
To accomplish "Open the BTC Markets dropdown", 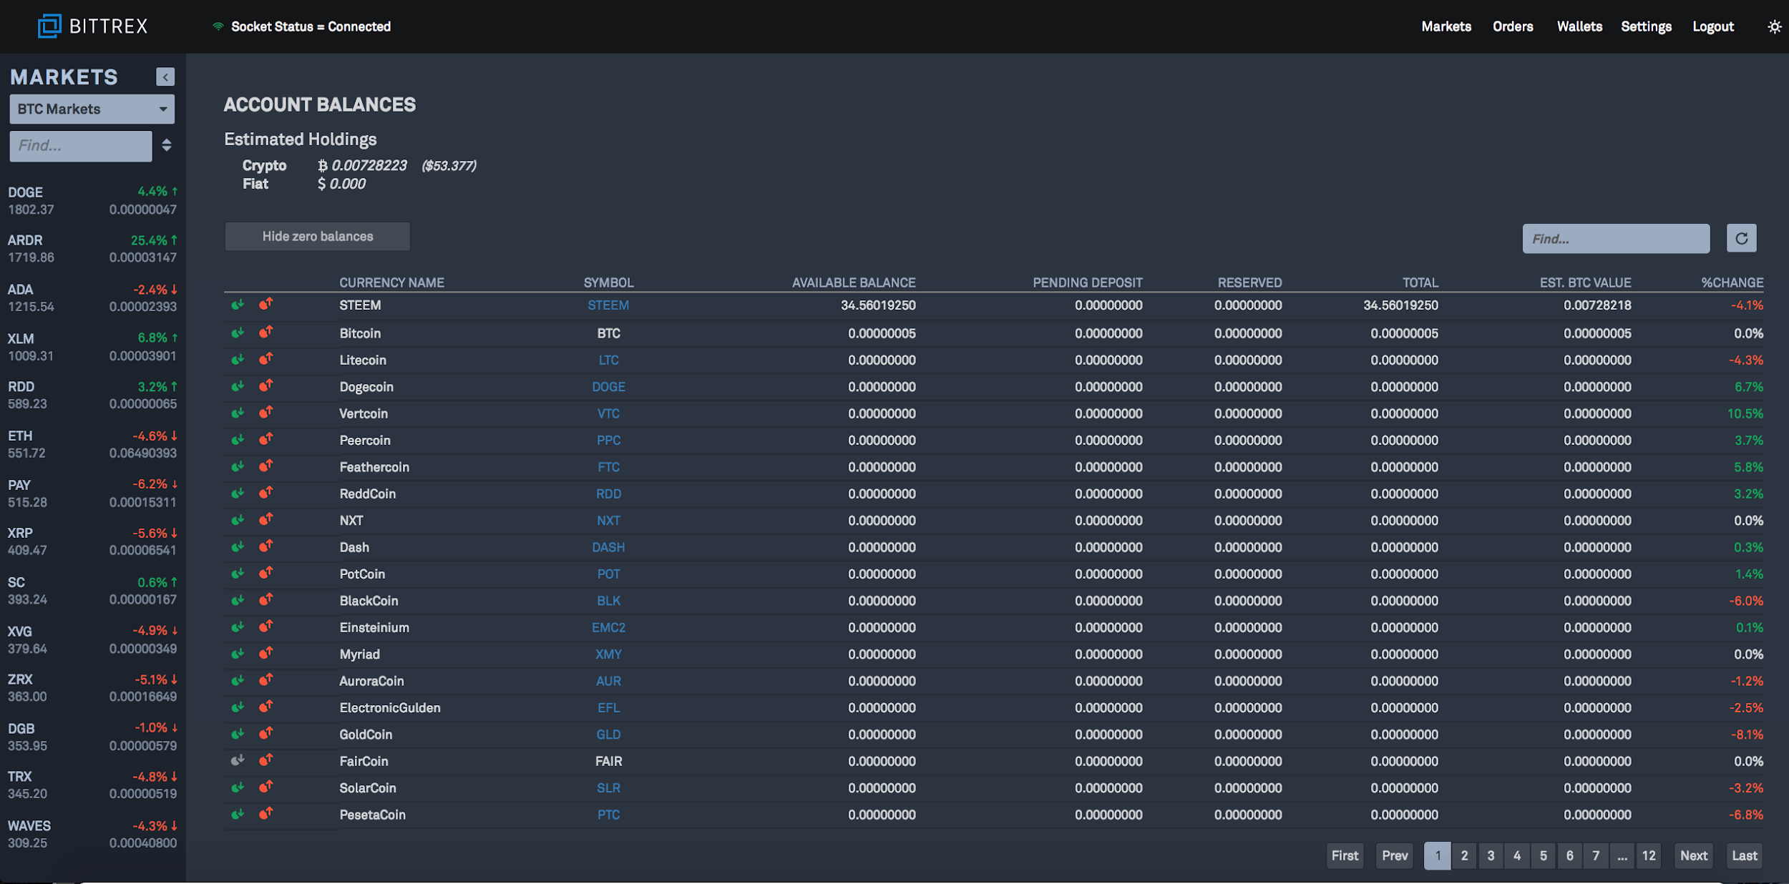I will 92,109.
